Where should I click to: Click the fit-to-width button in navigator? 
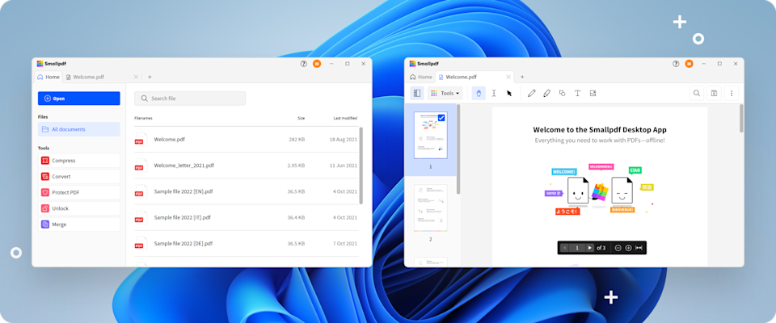(639, 248)
